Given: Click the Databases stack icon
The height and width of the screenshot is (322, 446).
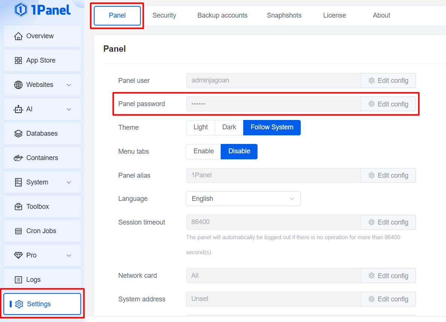Looking at the screenshot, I should tap(18, 133).
